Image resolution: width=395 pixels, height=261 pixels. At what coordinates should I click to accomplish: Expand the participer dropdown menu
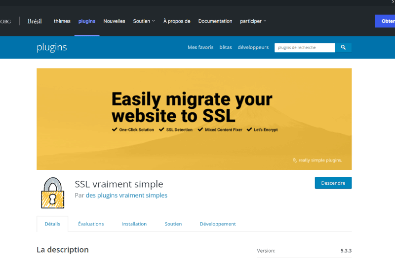click(253, 21)
